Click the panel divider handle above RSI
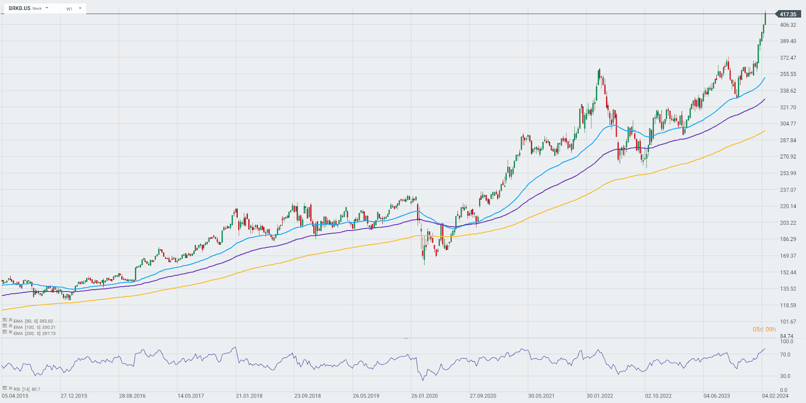 click(x=406, y=339)
